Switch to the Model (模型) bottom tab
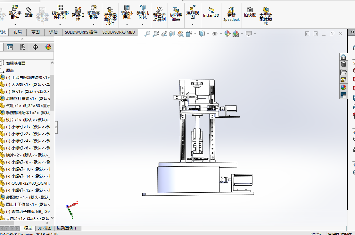355x235 pixels. [x=28, y=228]
